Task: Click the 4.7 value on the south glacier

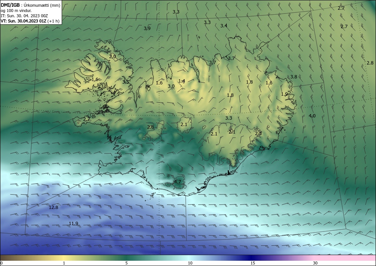Action: [177, 182]
